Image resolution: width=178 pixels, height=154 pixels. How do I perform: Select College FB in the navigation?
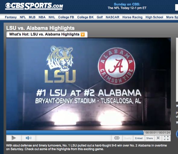pos(66,17)
